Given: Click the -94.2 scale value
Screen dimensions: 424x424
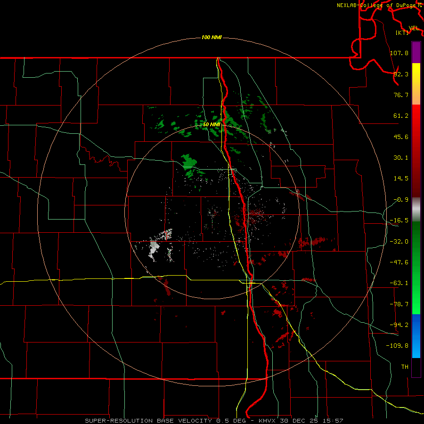Looking at the screenshot, I should tap(399, 325).
